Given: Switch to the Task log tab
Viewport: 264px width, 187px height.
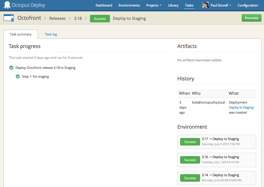Looking at the screenshot, I should (x=51, y=34).
